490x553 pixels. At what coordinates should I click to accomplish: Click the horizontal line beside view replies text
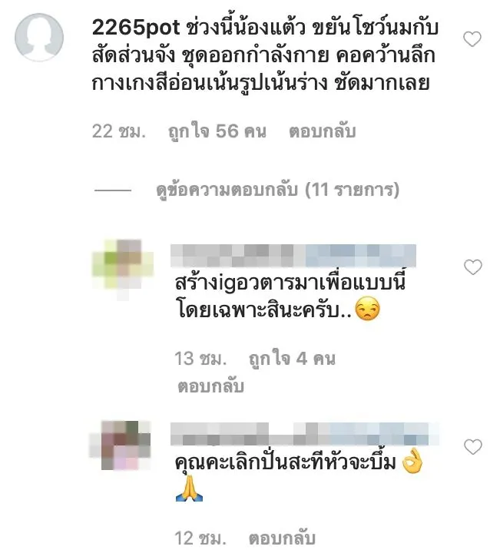pos(113,190)
